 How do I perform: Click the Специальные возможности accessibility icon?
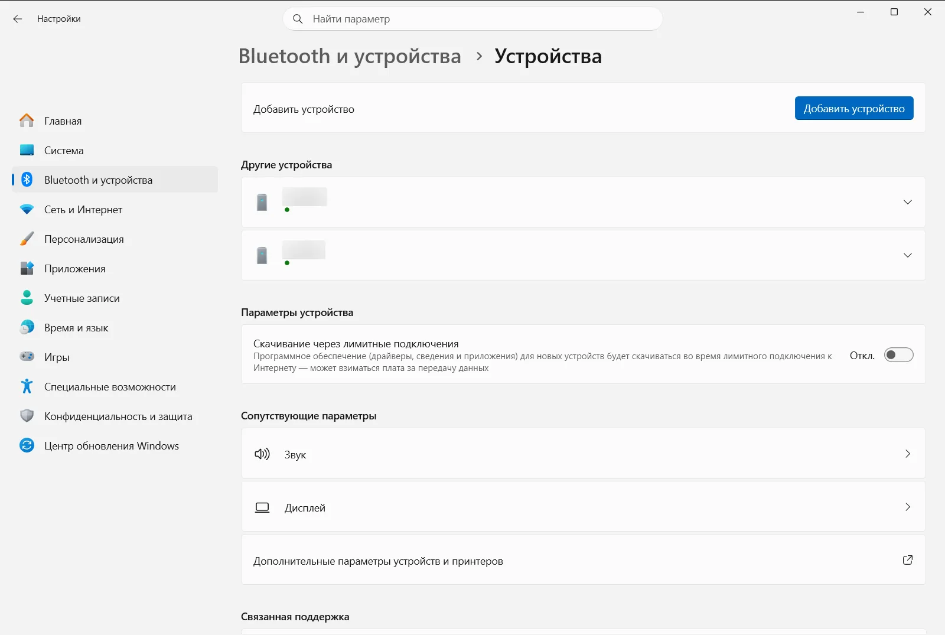tap(27, 386)
